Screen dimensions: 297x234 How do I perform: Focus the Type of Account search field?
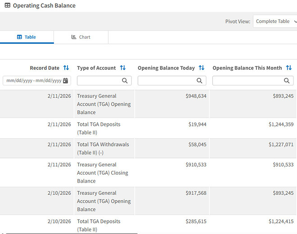click(x=99, y=81)
